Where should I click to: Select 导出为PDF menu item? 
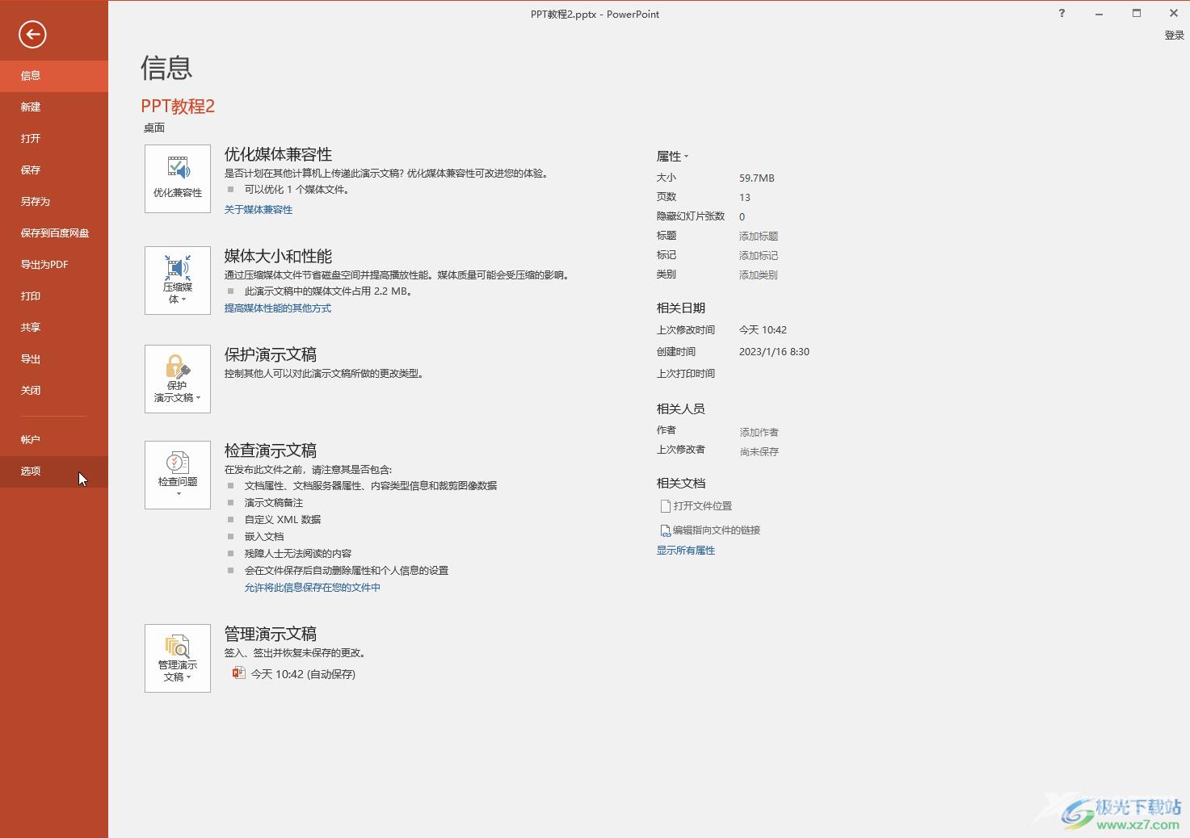point(54,265)
